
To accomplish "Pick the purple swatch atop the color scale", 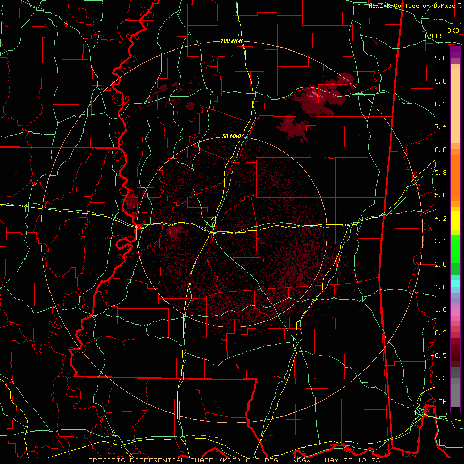I will 455,52.
